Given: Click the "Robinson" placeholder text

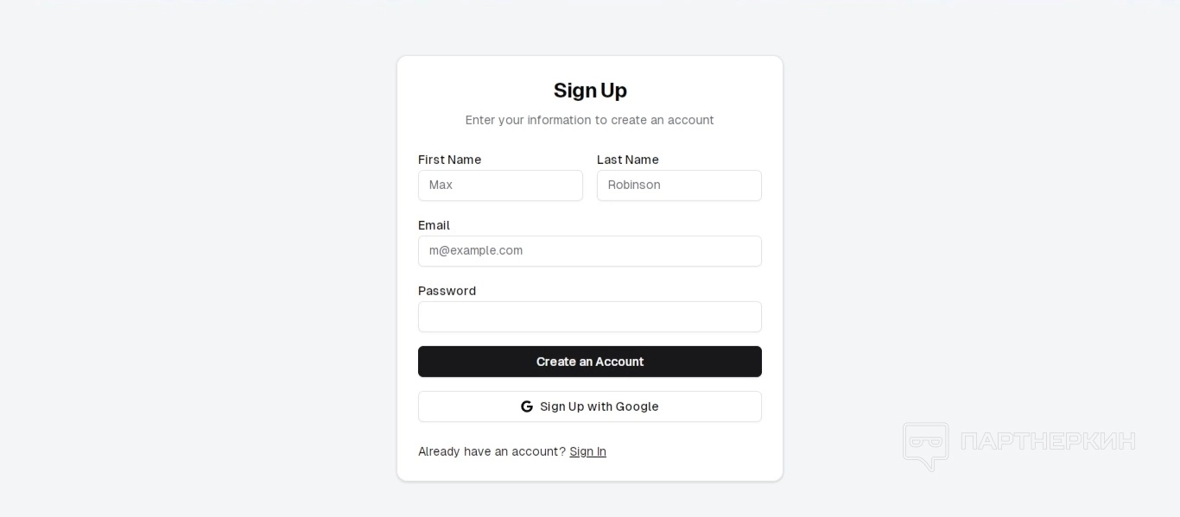Looking at the screenshot, I should point(634,185).
